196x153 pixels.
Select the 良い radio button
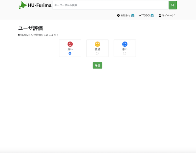click(70, 53)
